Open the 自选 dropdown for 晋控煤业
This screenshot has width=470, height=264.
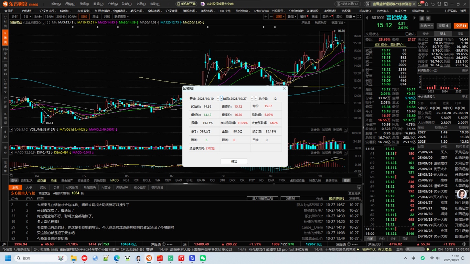coord(427,26)
